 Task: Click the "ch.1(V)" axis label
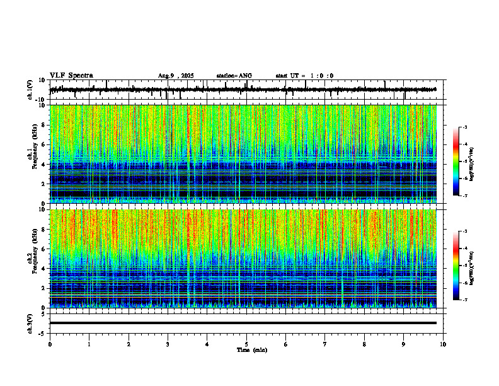[x=30, y=90]
